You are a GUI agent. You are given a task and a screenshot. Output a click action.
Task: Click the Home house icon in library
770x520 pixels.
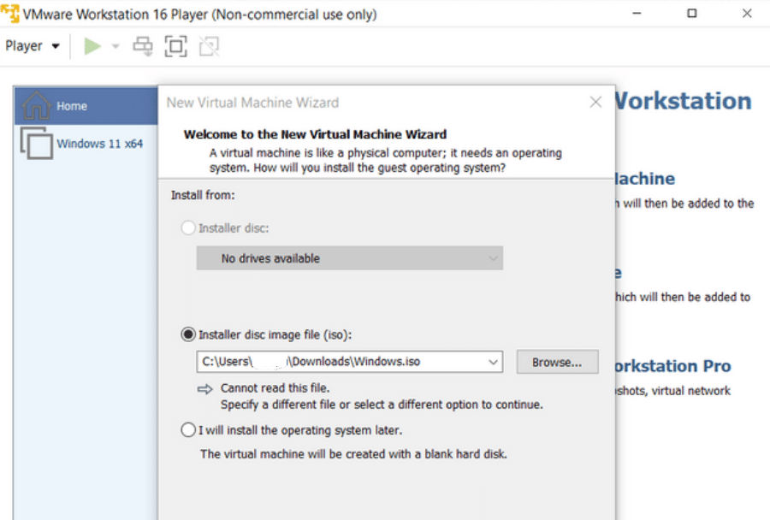pos(36,106)
